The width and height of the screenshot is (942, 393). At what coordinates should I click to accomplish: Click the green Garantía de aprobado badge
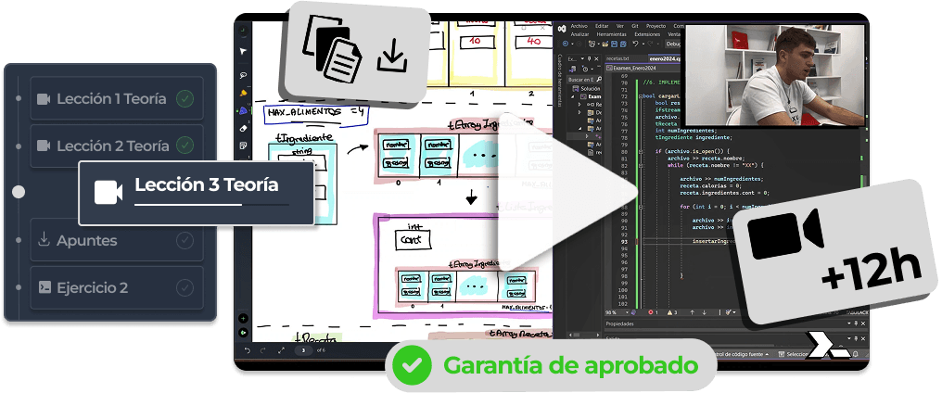tap(551, 365)
